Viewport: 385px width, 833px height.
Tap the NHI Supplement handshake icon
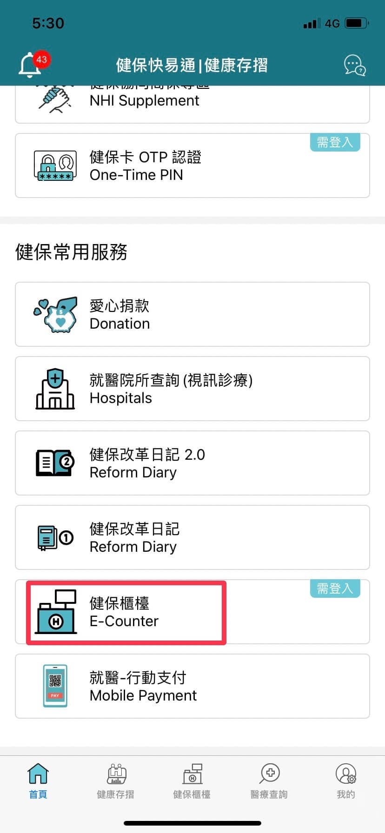pos(55,99)
